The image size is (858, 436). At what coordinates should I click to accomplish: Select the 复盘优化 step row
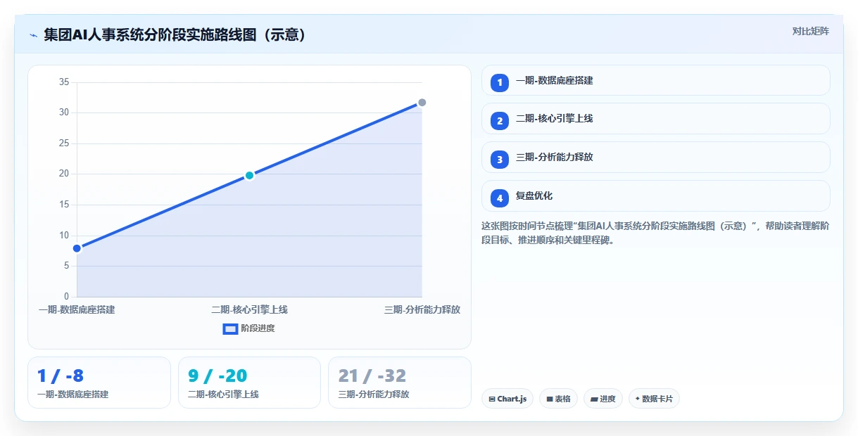tap(655, 196)
